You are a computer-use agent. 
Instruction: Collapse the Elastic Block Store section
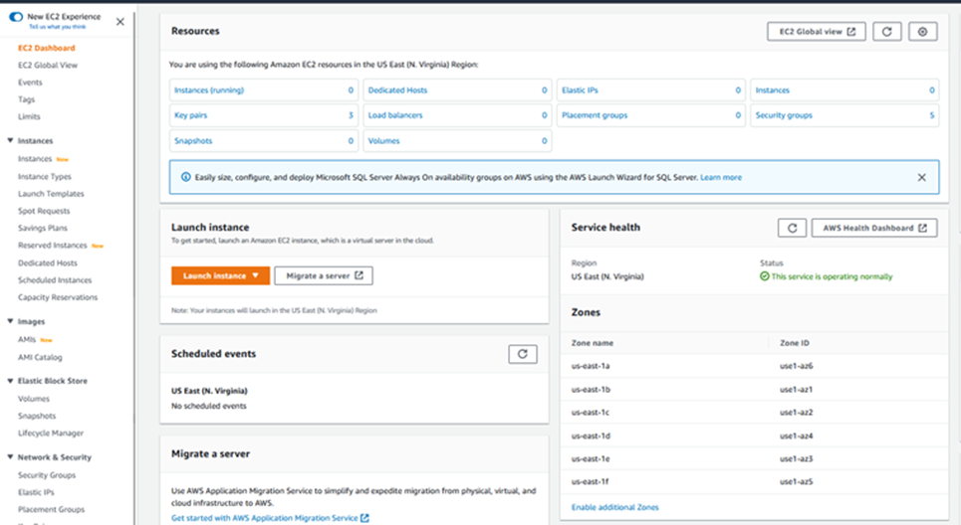(x=10, y=381)
